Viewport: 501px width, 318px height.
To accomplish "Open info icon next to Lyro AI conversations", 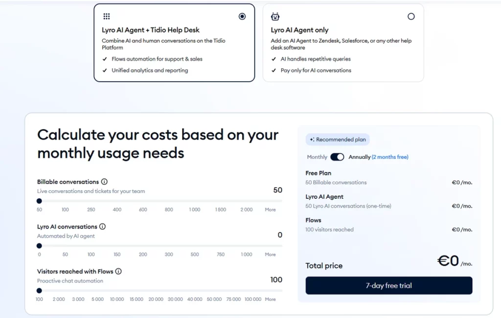I will (x=102, y=227).
